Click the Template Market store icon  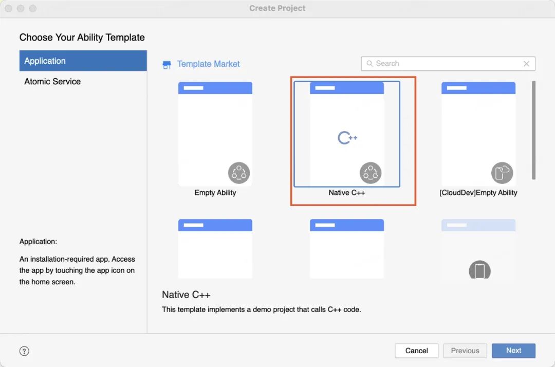166,65
